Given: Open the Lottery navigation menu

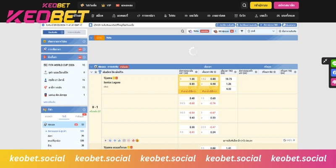Looking at the screenshot, I should tap(120, 16).
